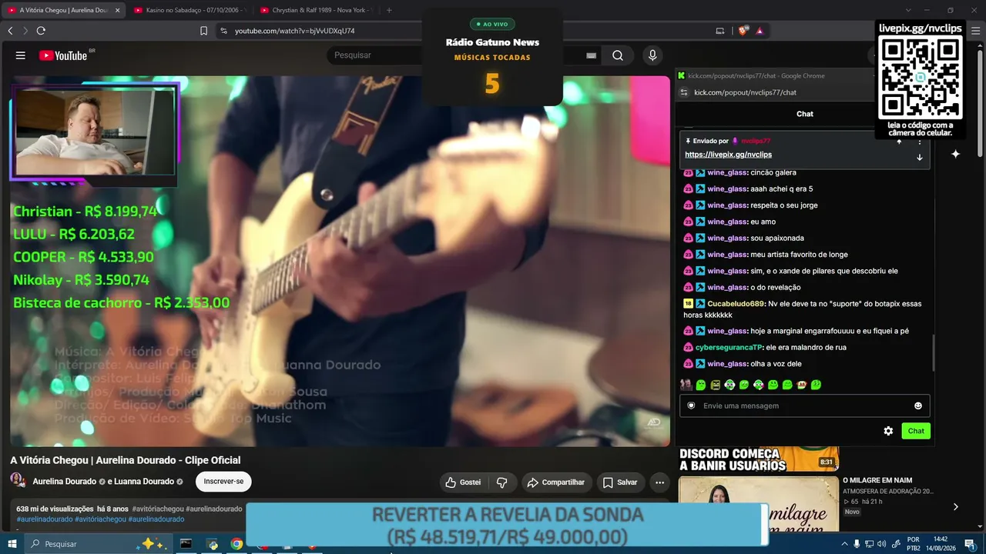Click the Windows taskbar search box
Image resolution: width=986 pixels, height=554 pixels.
tap(100, 544)
